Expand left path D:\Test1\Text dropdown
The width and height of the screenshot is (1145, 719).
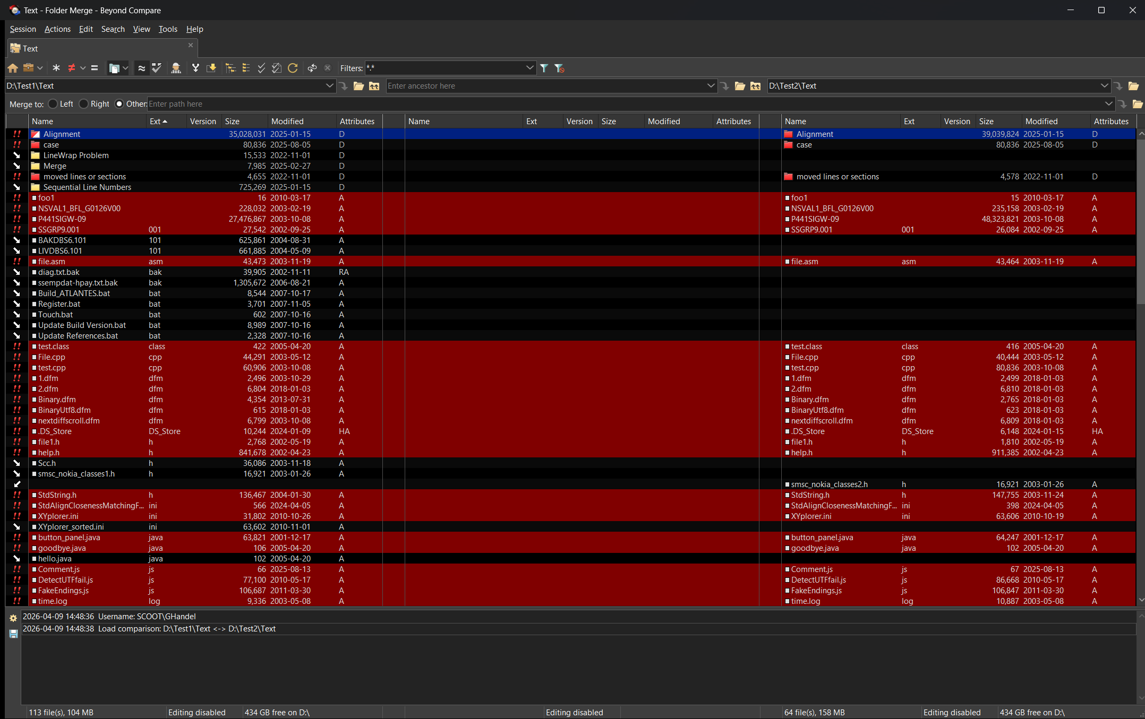[330, 86]
